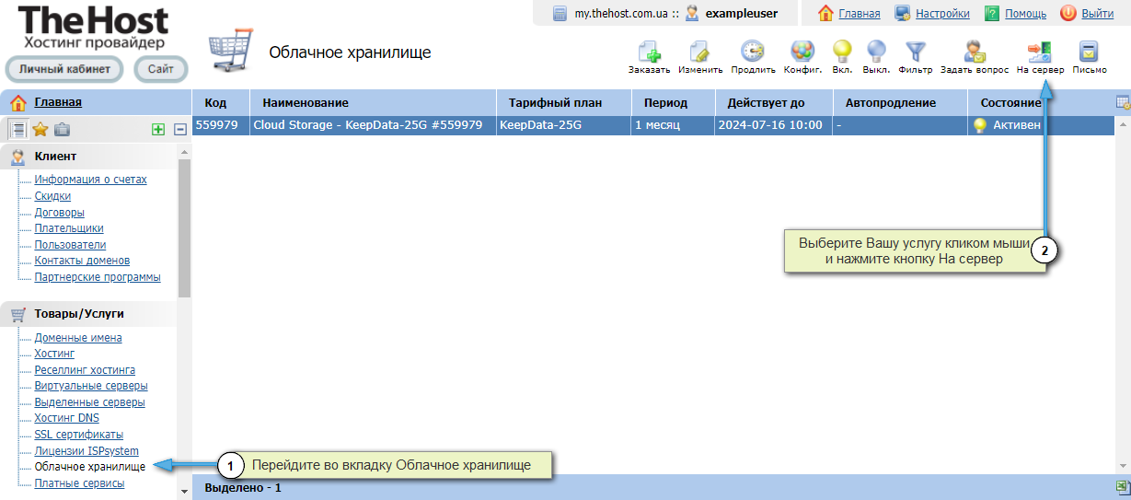Click the Выйти logout icon in top bar
This screenshot has height=500, width=1131.
click(x=1068, y=13)
